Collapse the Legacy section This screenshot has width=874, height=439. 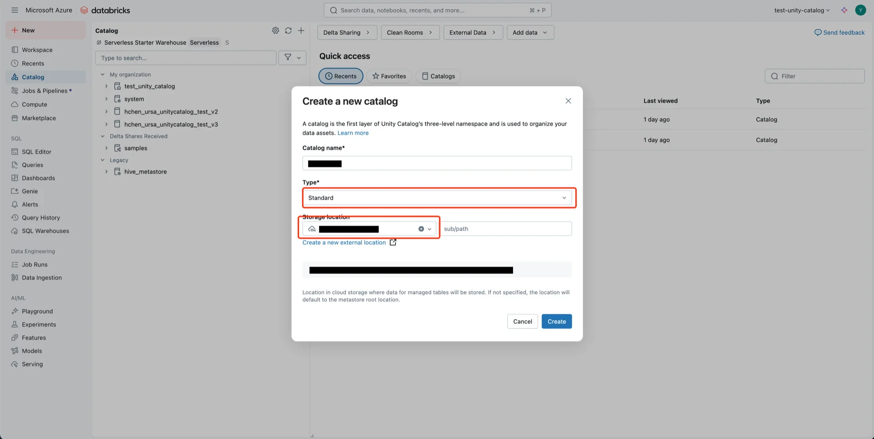coord(102,160)
